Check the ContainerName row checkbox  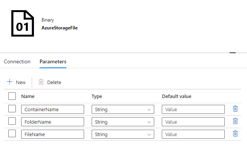tap(12, 109)
